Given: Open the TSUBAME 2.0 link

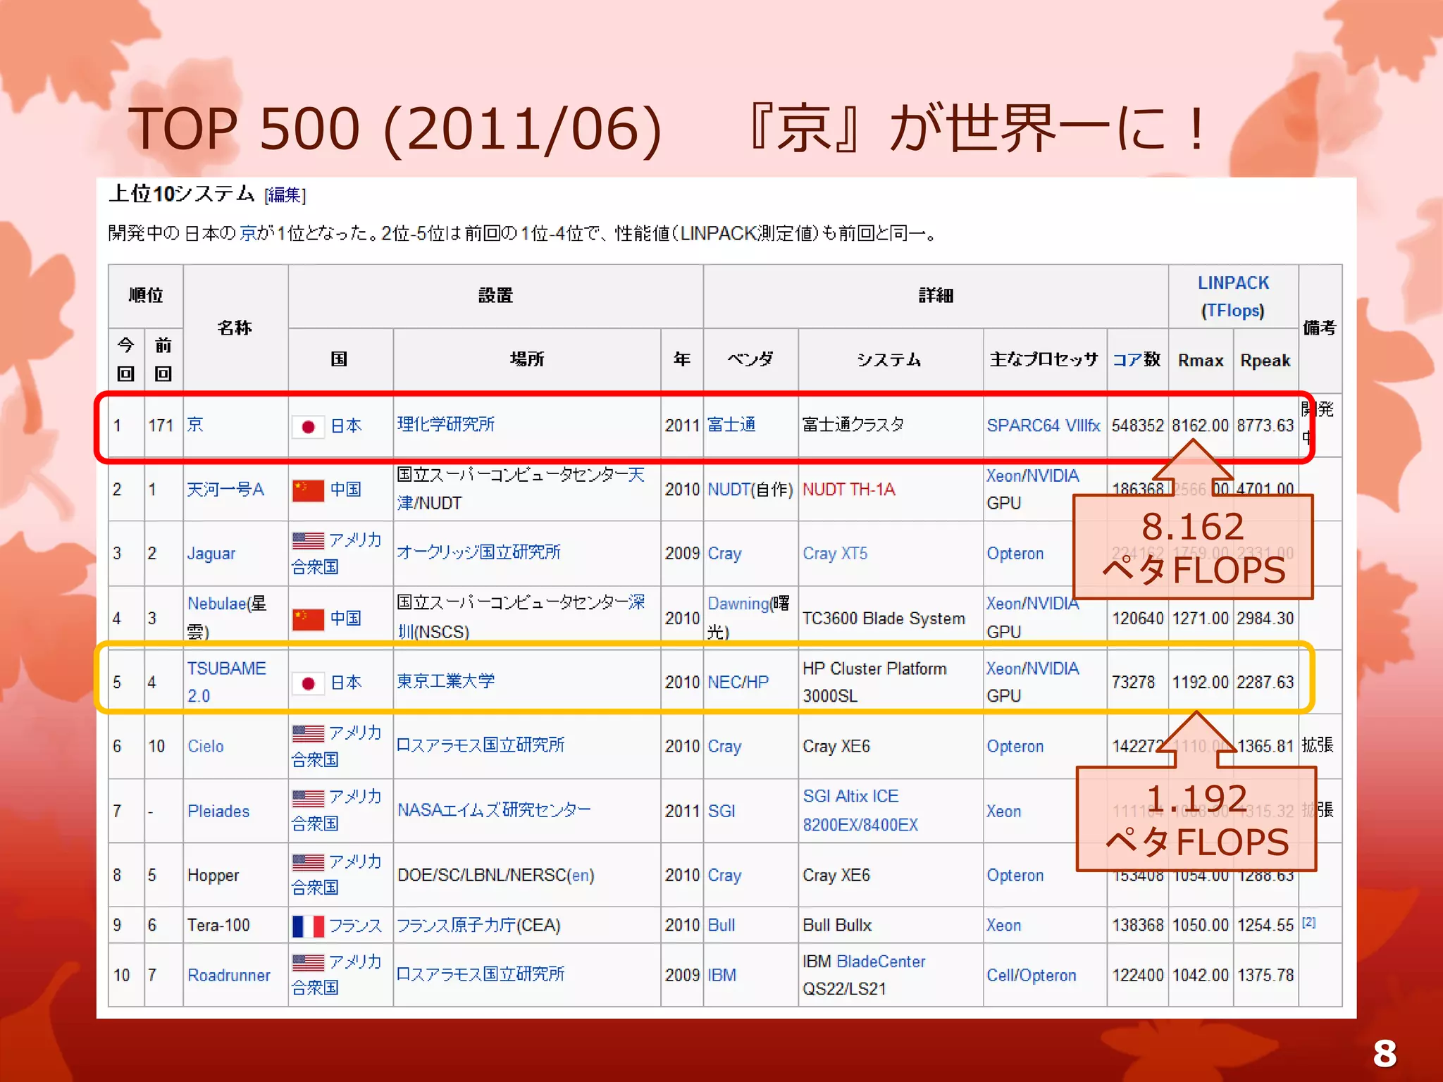Looking at the screenshot, I should [226, 682].
